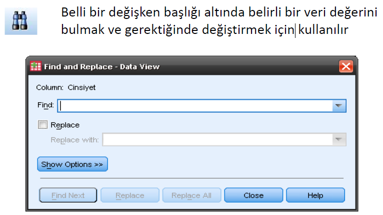Screen dimensions: 383x215
Task: Open Help for Find and Replace
Action: (x=315, y=195)
